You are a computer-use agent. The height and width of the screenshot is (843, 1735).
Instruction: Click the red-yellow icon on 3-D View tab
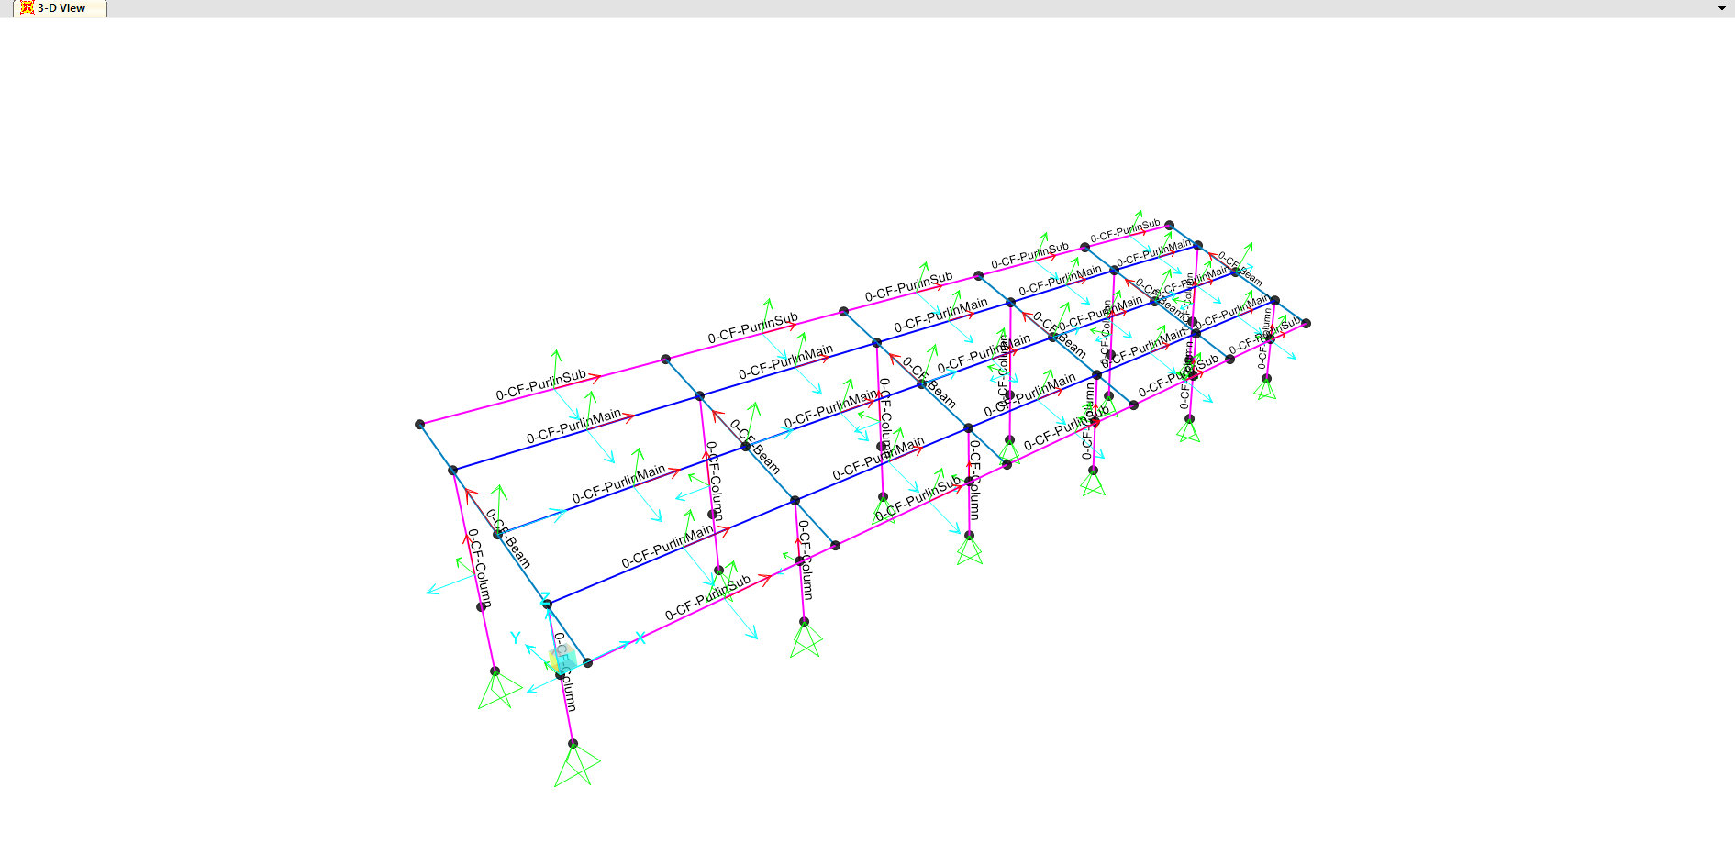27,8
